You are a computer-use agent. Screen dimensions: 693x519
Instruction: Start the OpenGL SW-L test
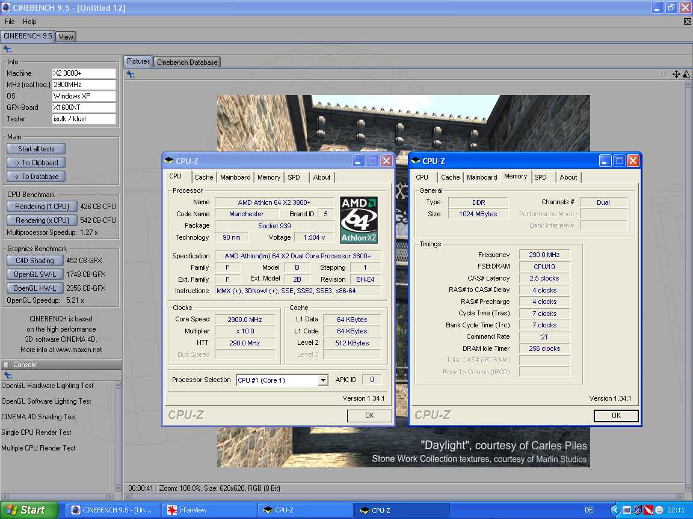point(35,274)
